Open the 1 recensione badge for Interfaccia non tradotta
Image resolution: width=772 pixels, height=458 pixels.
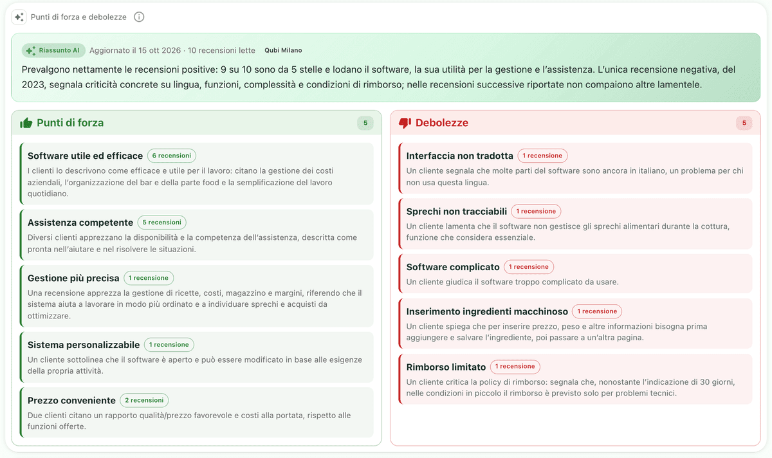click(542, 156)
